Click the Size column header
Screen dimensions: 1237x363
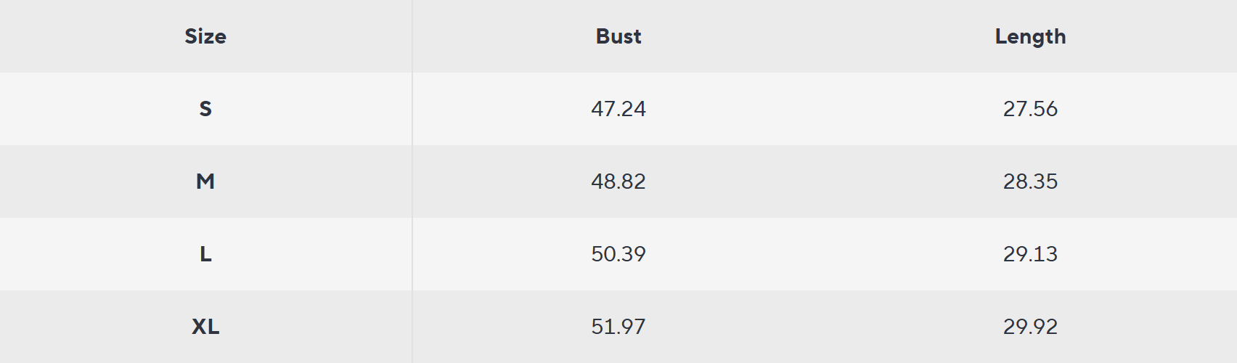point(205,36)
